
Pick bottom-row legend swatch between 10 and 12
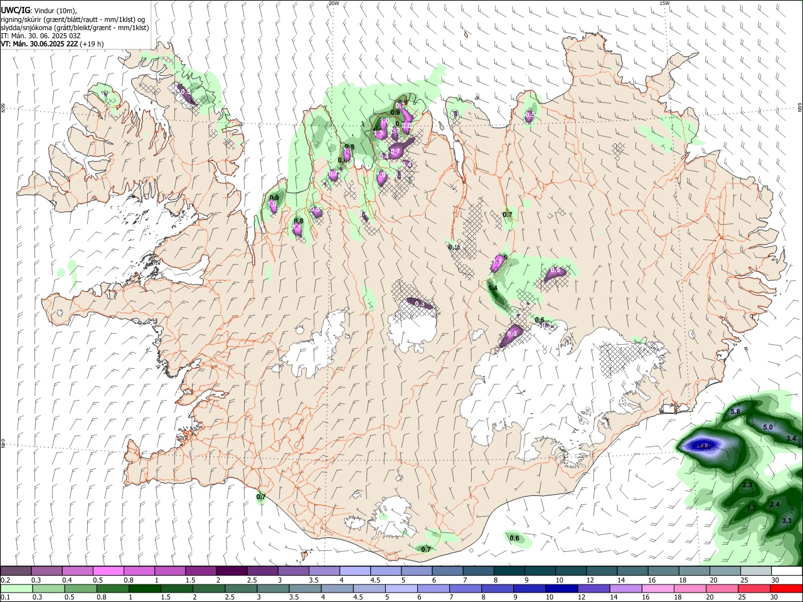[x=561, y=588]
